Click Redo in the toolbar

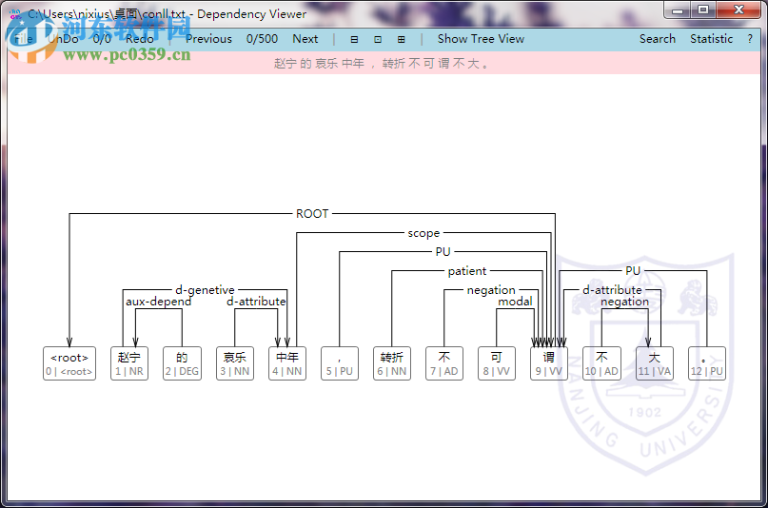click(x=140, y=39)
